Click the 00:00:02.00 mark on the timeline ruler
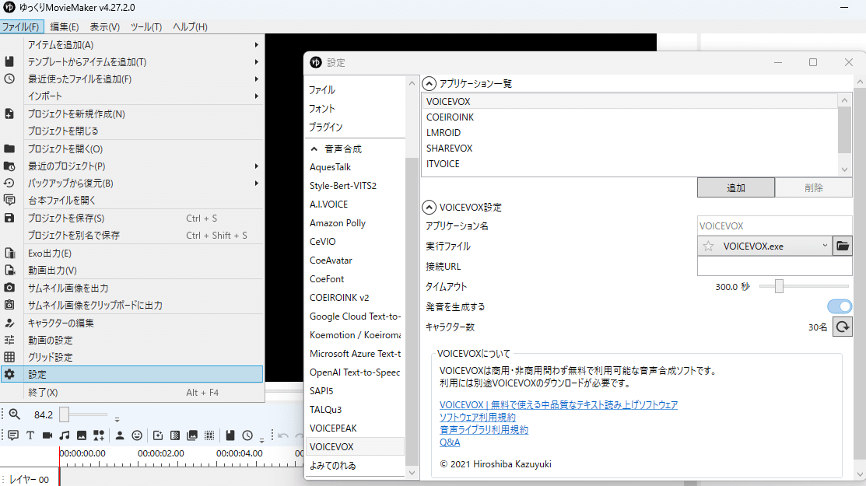The image size is (866, 486). [x=161, y=453]
